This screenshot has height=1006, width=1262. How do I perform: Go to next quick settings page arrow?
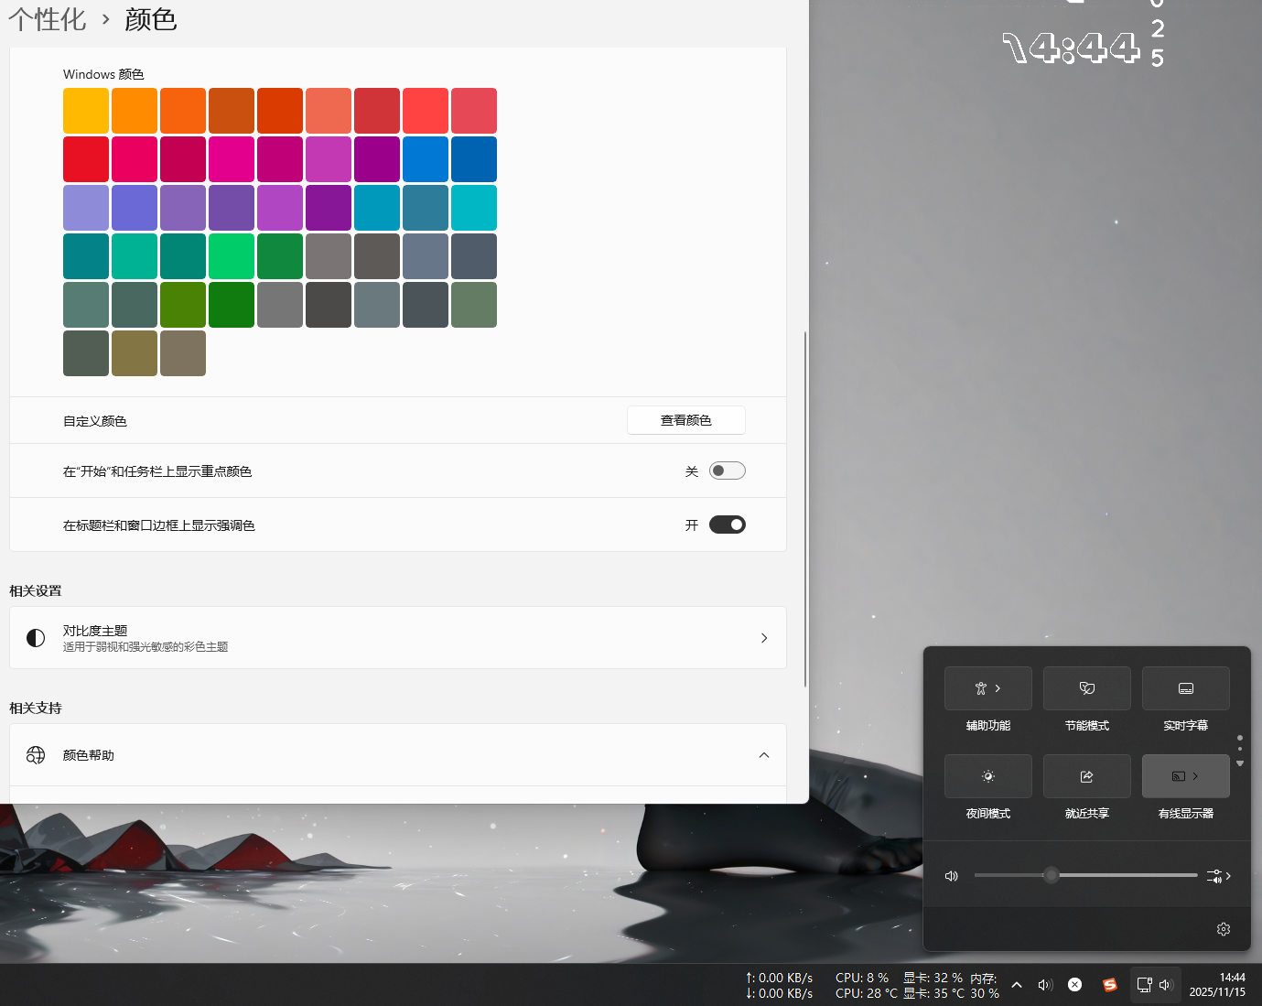[1240, 763]
